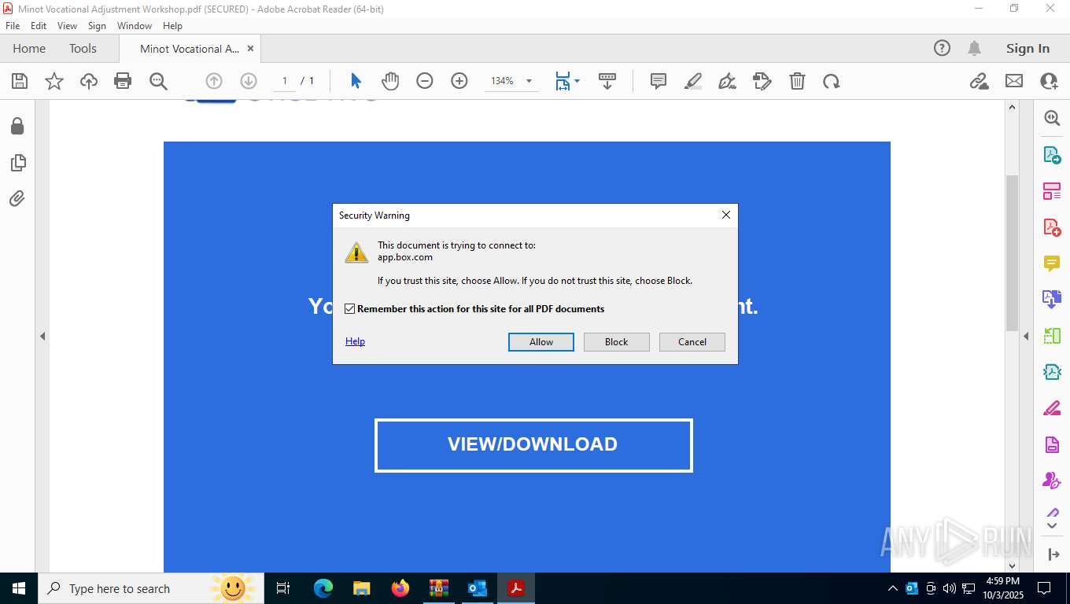The width and height of the screenshot is (1070, 604).
Task: Click the Sign In button
Action: tap(1028, 48)
